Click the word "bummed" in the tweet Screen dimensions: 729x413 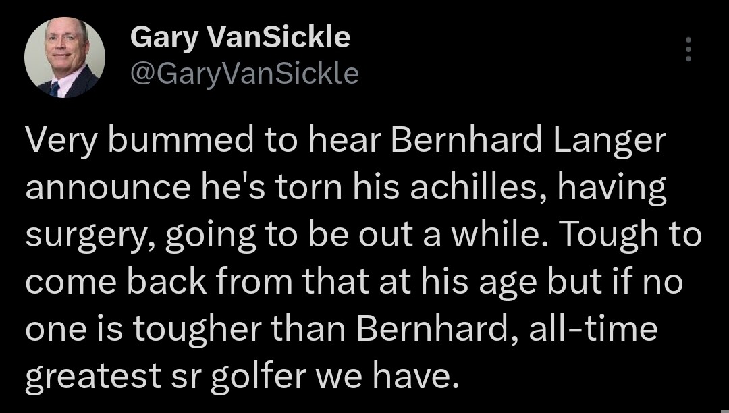tap(182, 140)
